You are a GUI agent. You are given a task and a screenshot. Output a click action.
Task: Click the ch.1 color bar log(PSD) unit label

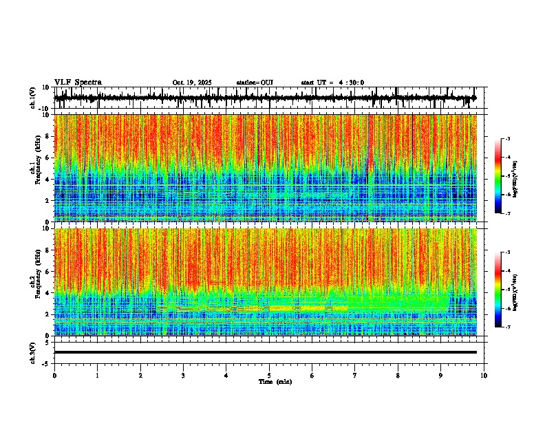coord(515,179)
